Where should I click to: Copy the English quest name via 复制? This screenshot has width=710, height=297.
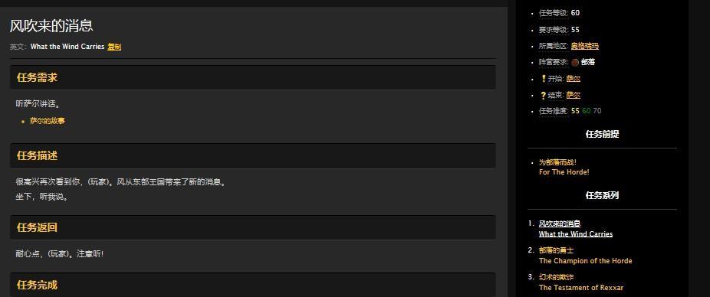pyautogui.click(x=114, y=47)
